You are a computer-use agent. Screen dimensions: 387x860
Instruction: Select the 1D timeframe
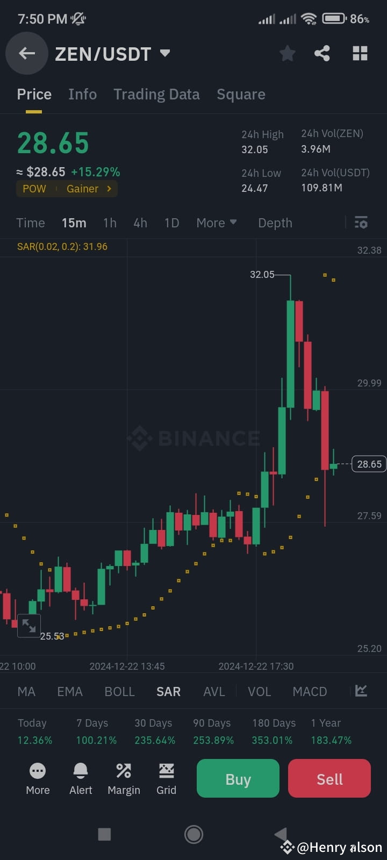click(x=171, y=223)
